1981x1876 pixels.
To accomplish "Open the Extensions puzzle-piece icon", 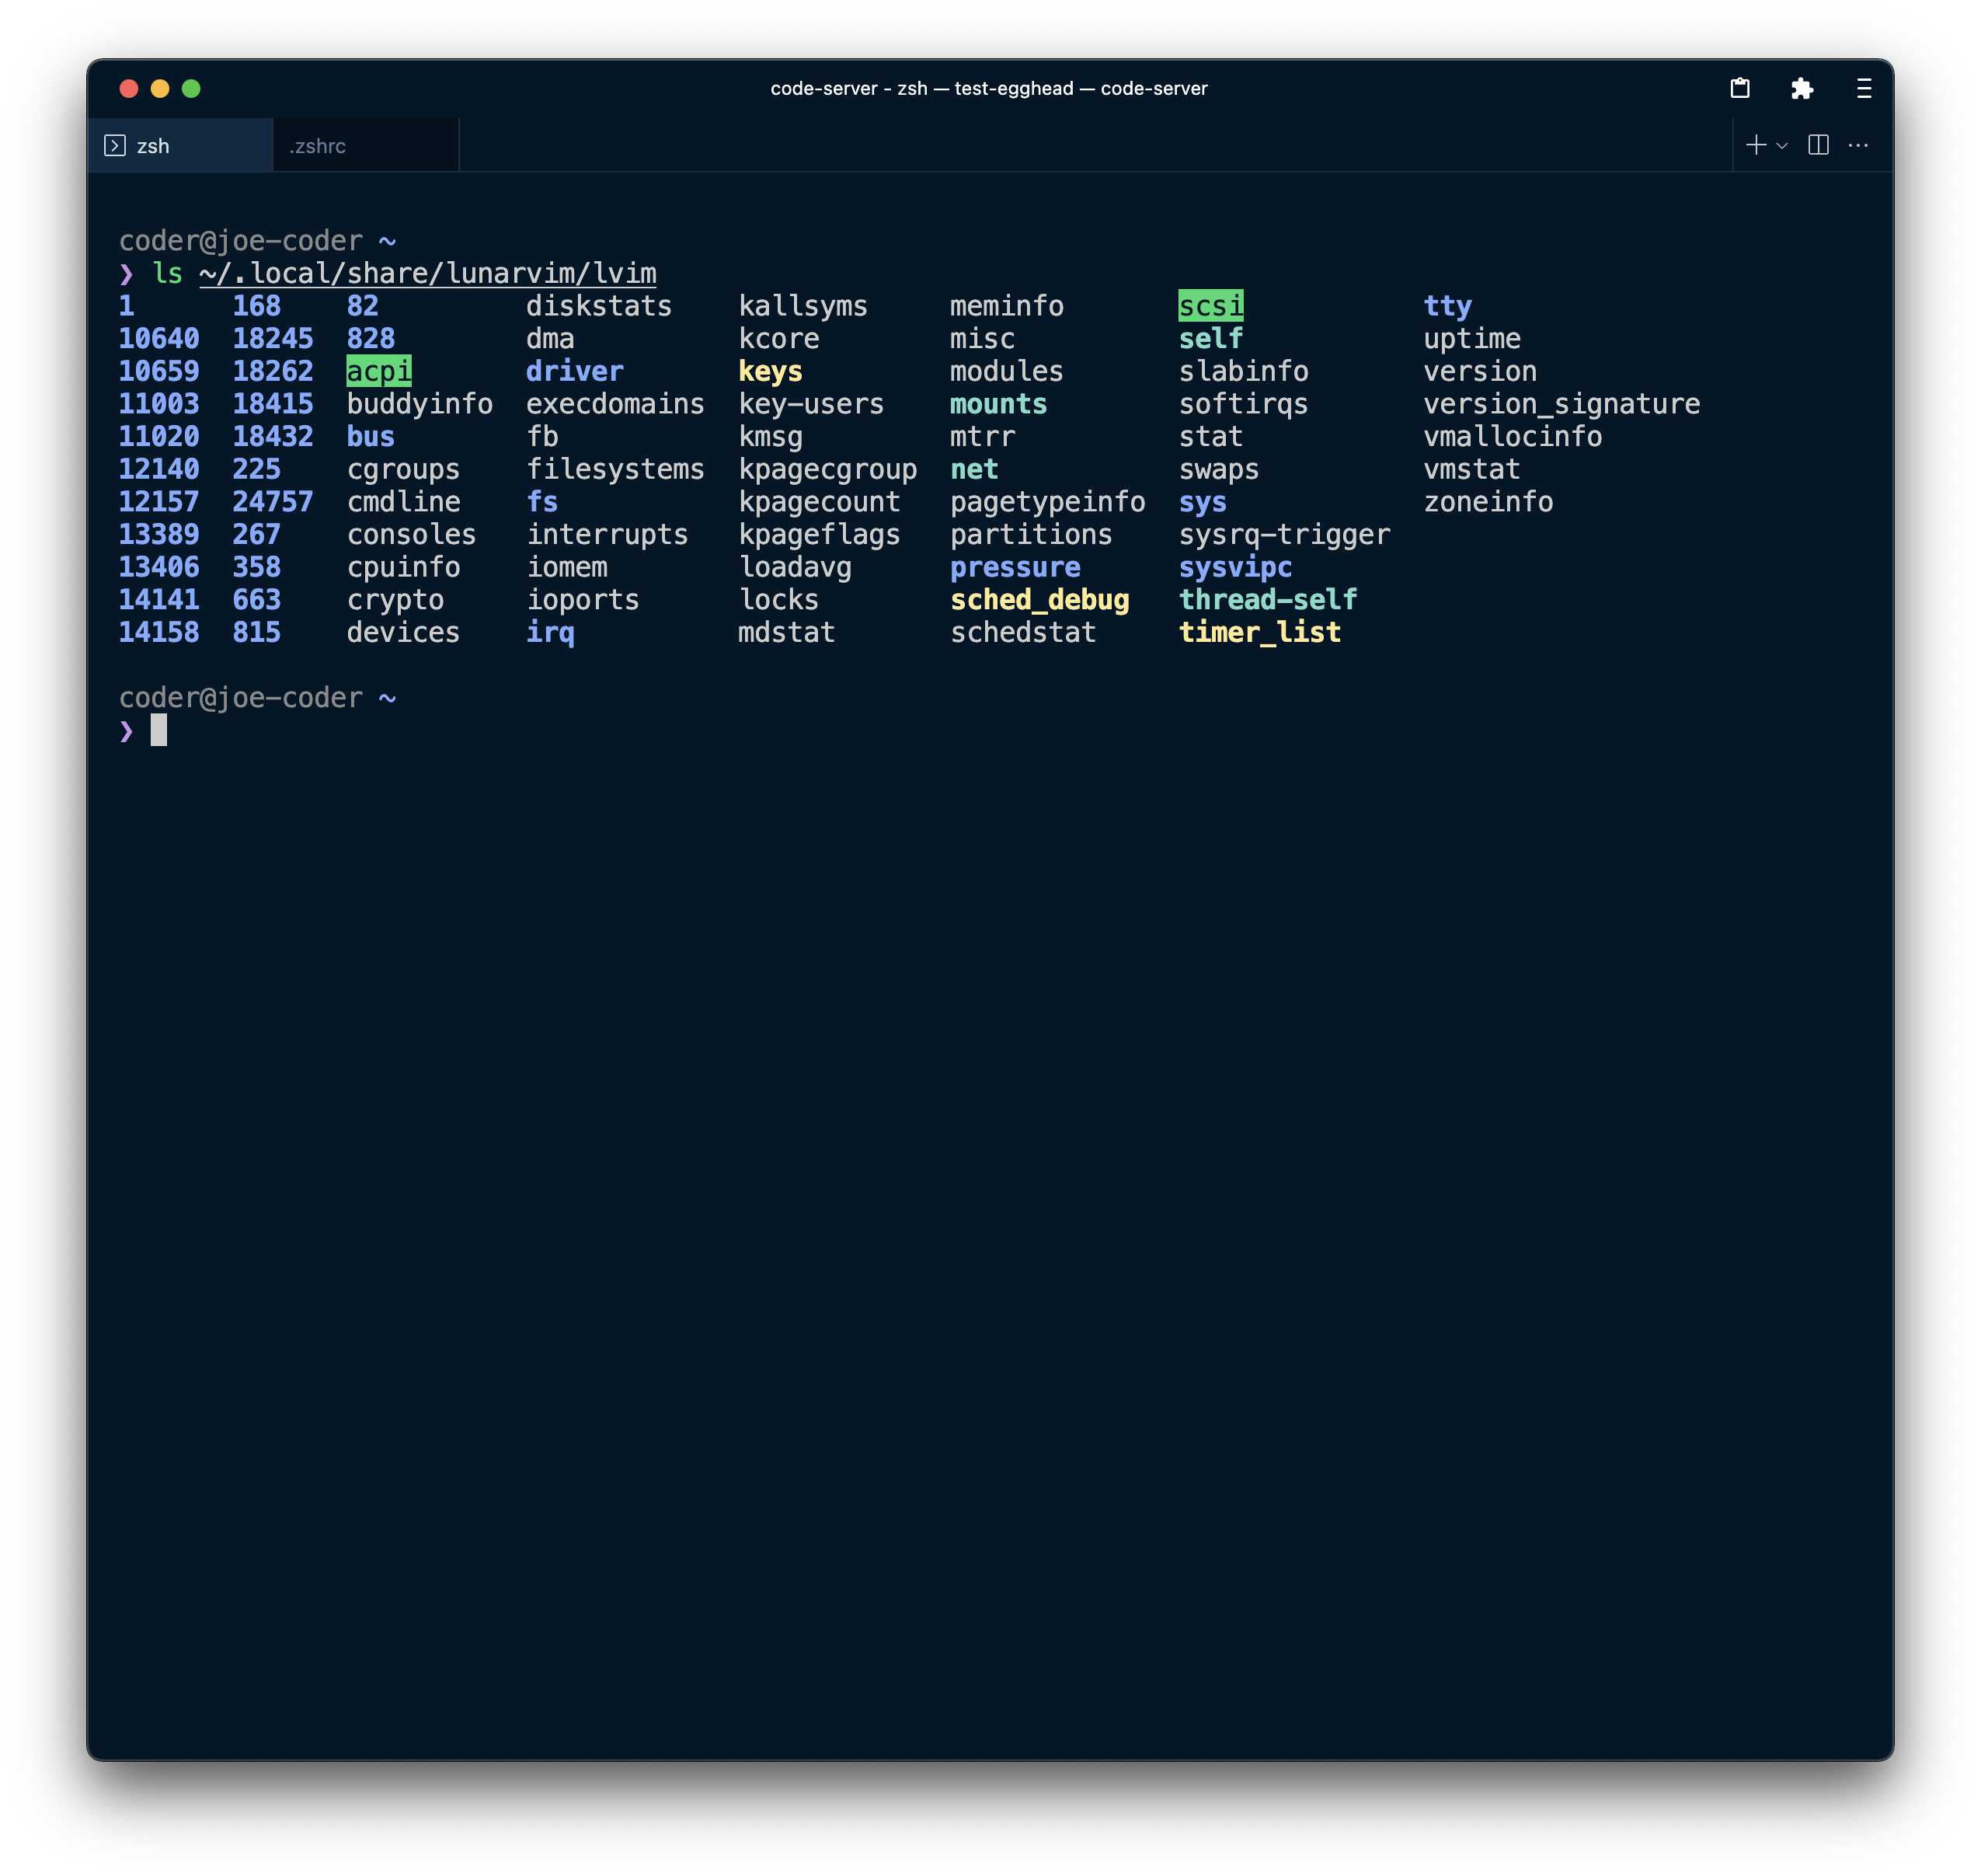I will coord(1802,88).
